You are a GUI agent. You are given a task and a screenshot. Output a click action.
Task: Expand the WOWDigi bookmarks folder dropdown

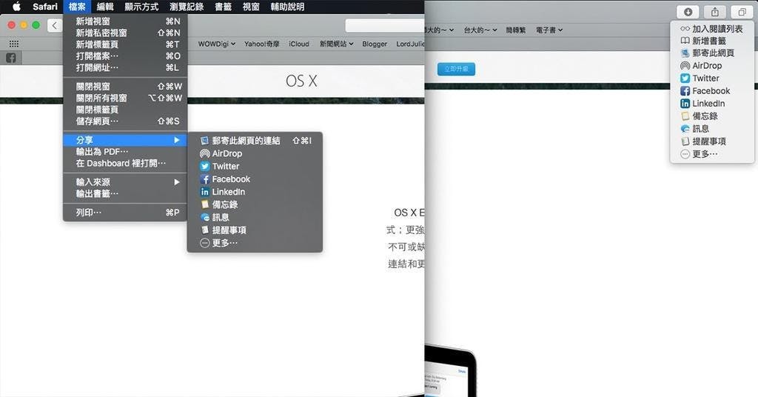[x=217, y=44]
